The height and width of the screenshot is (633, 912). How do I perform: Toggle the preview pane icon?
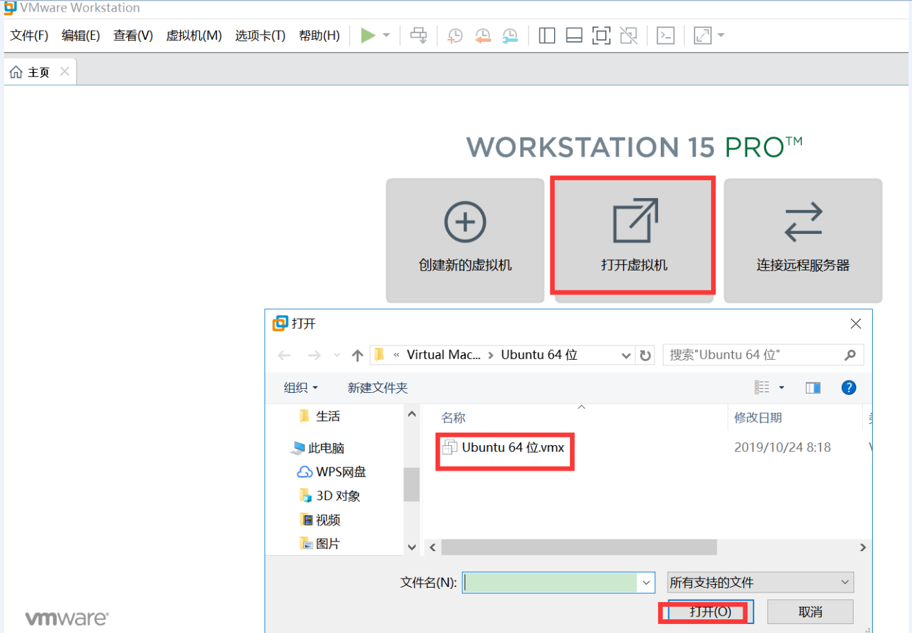pyautogui.click(x=813, y=388)
